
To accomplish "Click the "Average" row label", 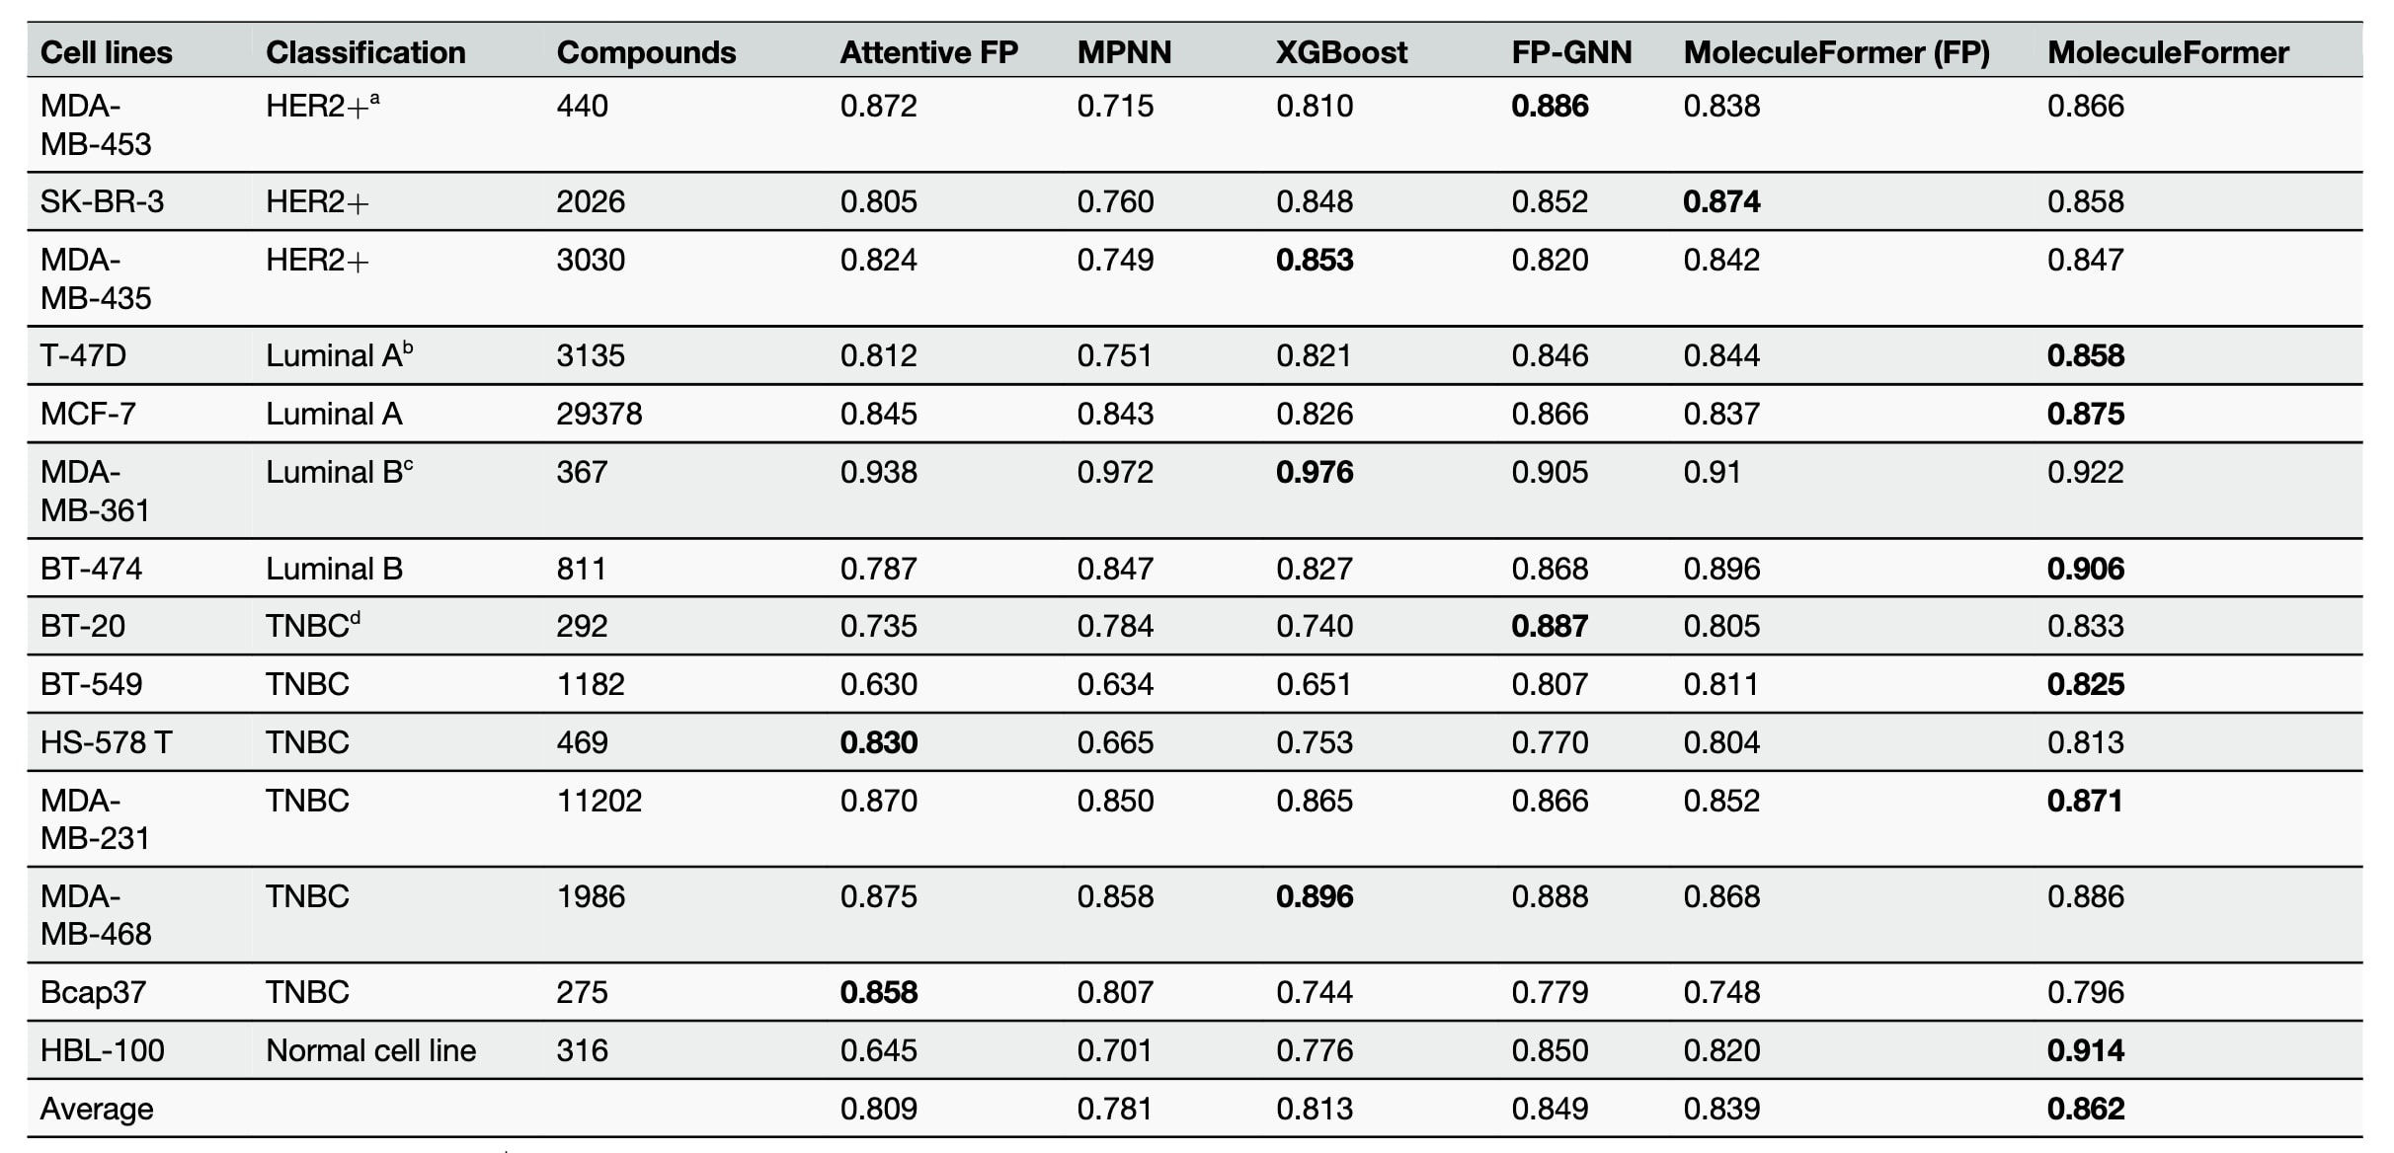I will (x=97, y=1109).
